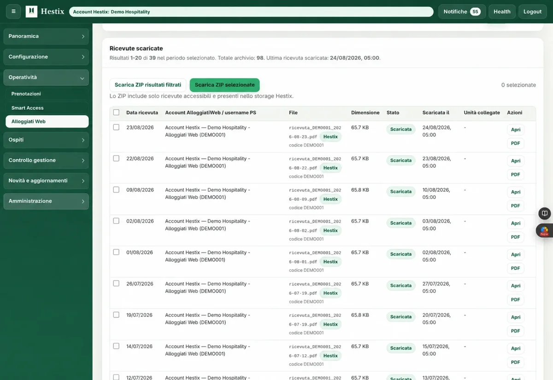The image size is (553, 380).
Task: Open Smart Access in the sidebar
Action: [x=47, y=108]
